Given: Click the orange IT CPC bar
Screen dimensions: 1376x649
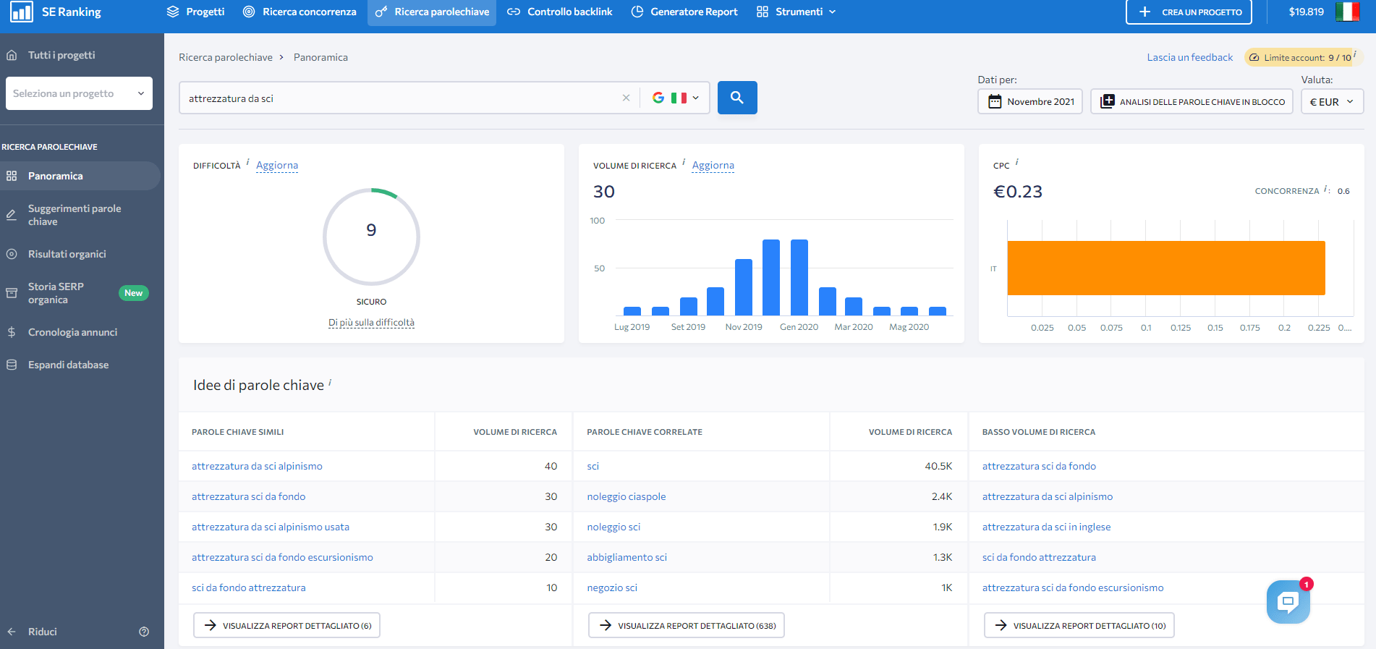Looking at the screenshot, I should point(1166,268).
